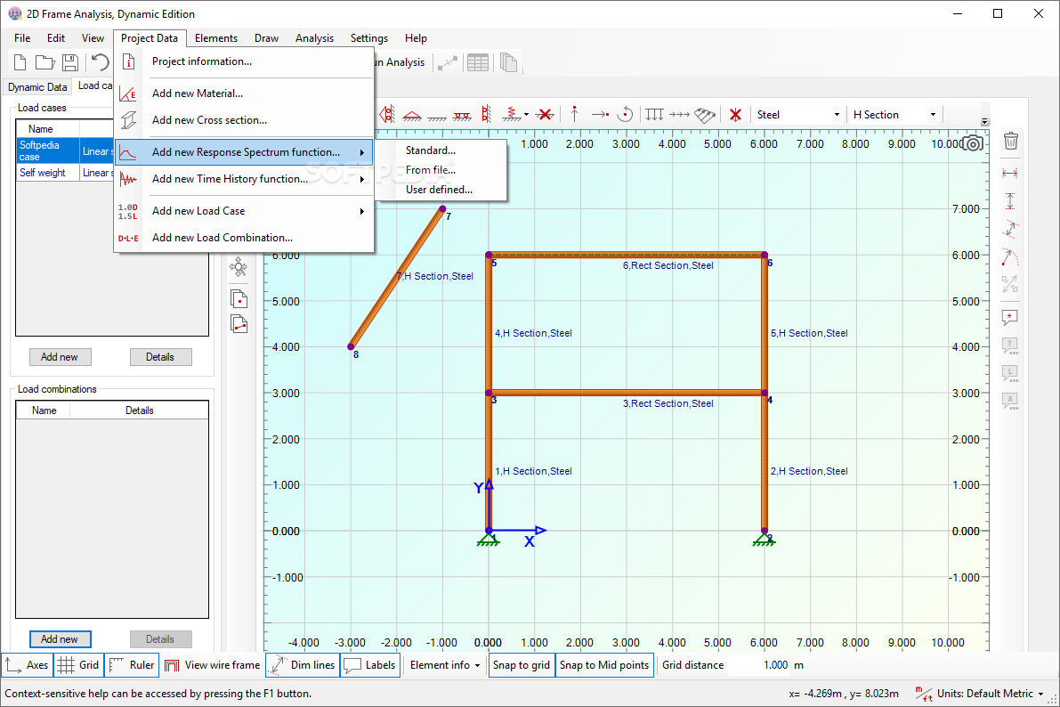Select the horizontal roller support icon
This screenshot has height=707, width=1060.
pos(463,115)
